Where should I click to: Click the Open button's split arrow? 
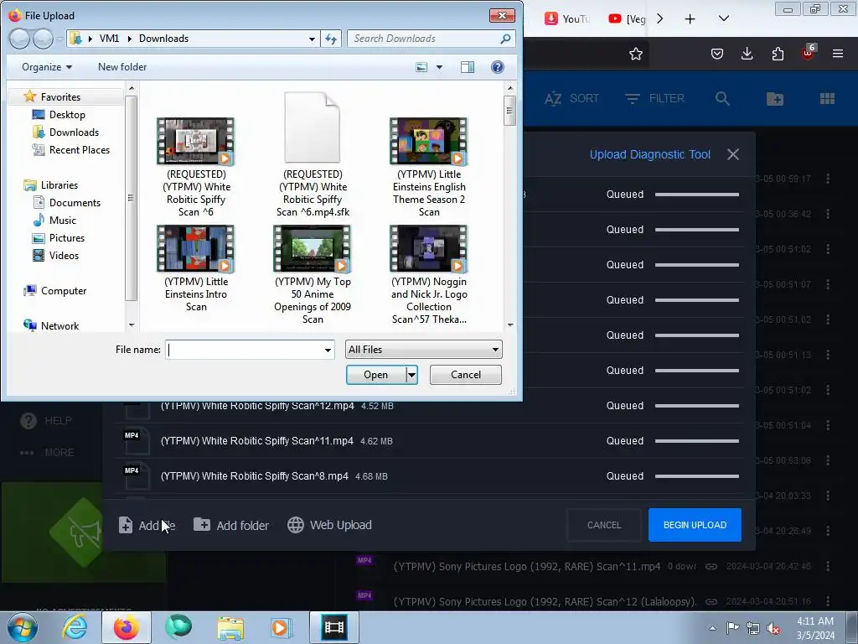coord(411,375)
